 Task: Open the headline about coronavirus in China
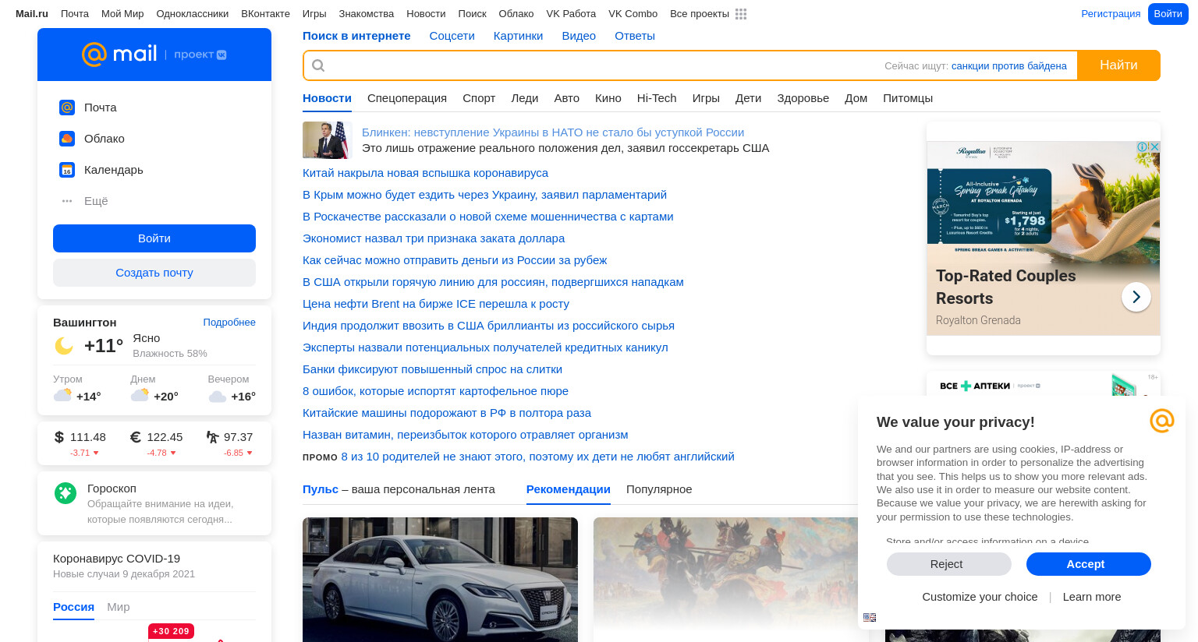point(425,173)
